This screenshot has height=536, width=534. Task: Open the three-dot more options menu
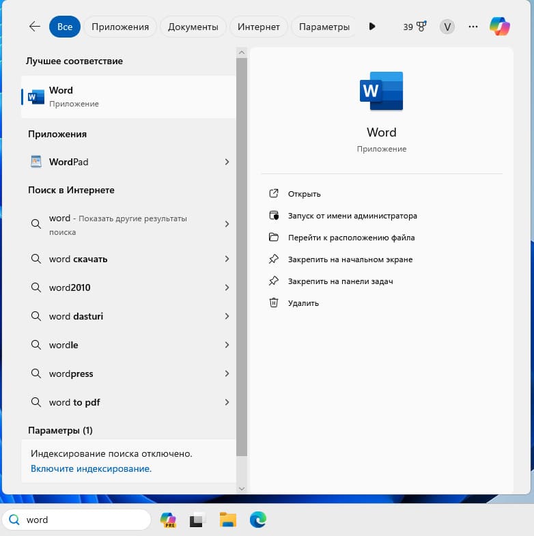tap(473, 27)
